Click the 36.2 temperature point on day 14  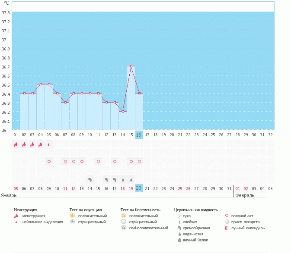(x=123, y=112)
